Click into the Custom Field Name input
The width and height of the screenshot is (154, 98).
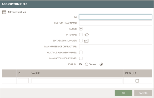coord(115,23)
